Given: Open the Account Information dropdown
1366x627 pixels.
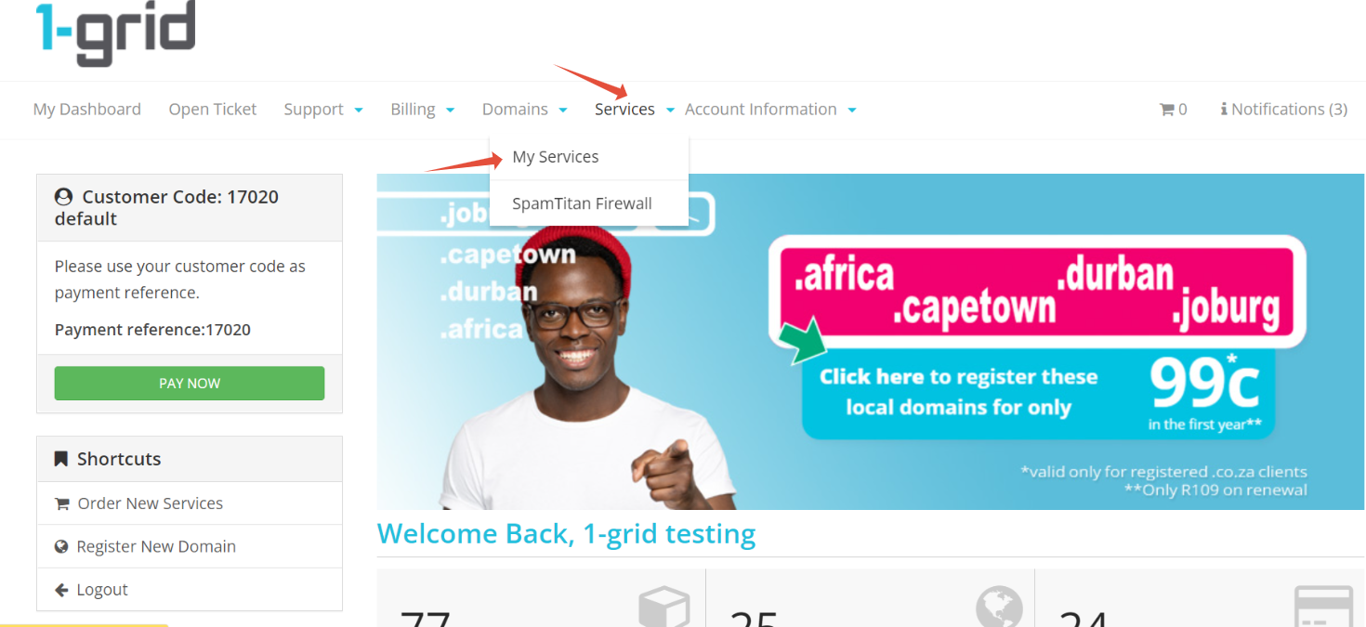Looking at the screenshot, I should [770, 110].
